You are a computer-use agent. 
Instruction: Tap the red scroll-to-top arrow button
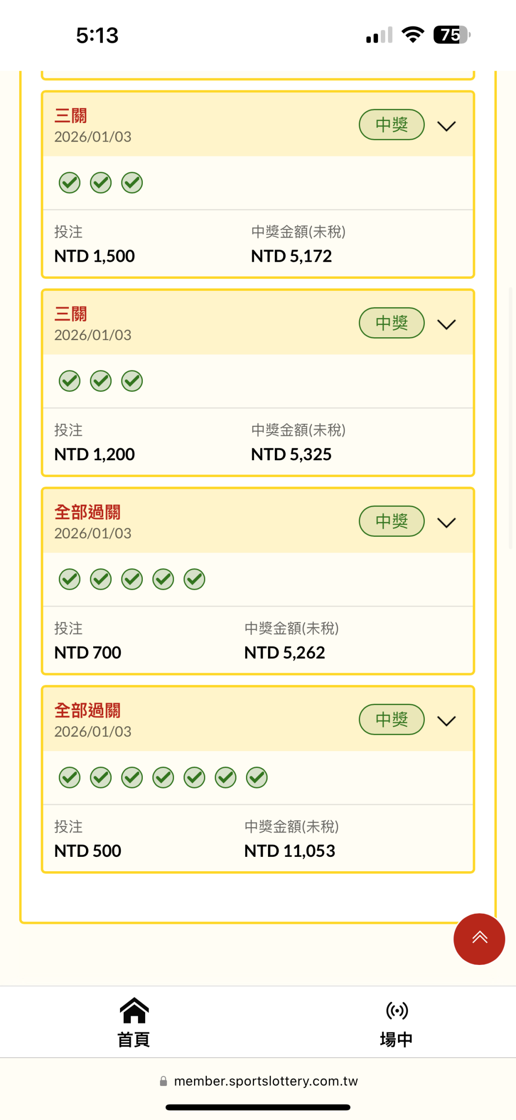[479, 939]
